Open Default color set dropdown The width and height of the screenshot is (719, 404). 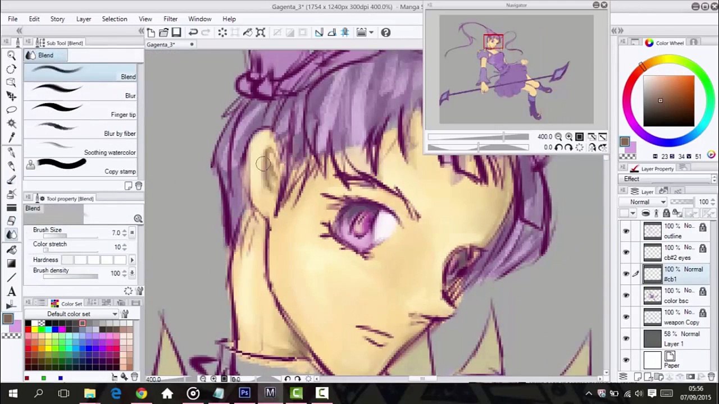(72, 314)
